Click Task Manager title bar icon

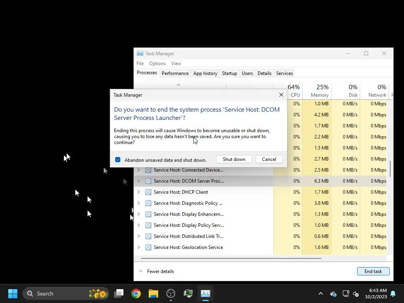point(140,54)
